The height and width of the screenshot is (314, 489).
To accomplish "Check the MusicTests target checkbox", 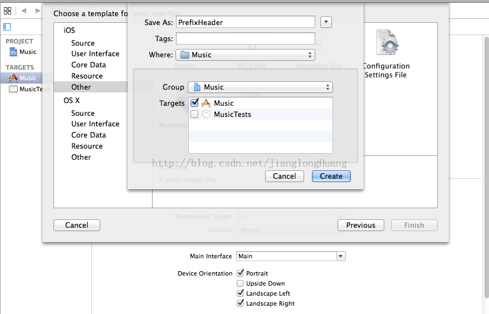I will (x=194, y=115).
